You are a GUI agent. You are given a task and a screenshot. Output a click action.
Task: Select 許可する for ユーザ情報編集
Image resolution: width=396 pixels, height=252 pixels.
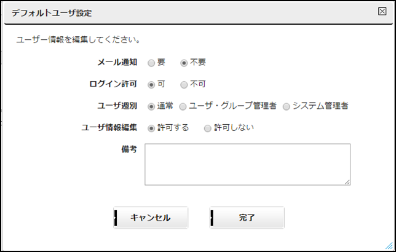(151, 128)
